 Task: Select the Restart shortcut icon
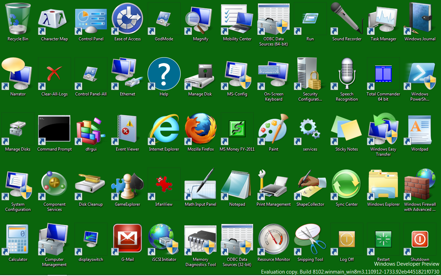[383, 239]
